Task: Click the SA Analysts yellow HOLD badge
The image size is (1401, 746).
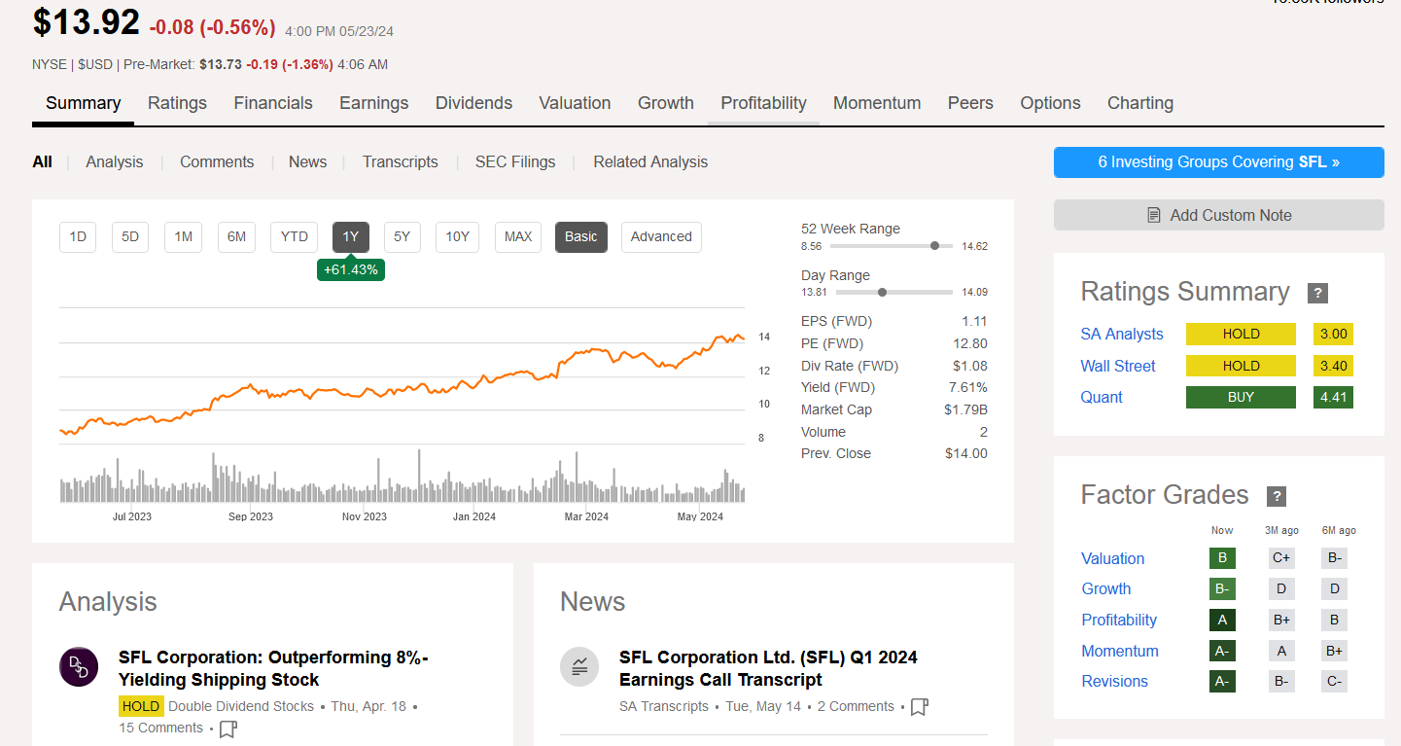Action: point(1241,335)
